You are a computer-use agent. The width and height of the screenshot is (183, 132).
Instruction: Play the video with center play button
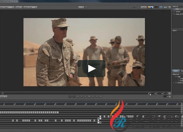(x=91, y=69)
